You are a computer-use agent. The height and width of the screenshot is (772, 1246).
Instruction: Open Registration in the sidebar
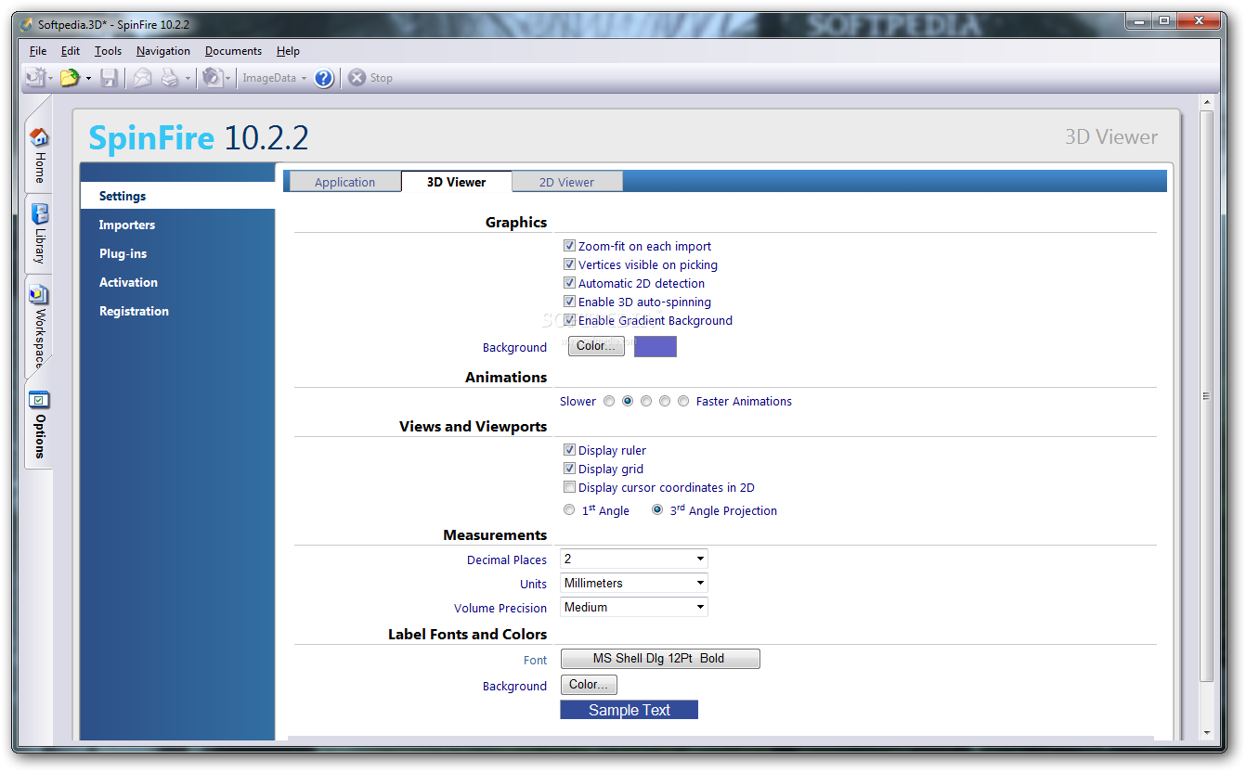tap(134, 311)
